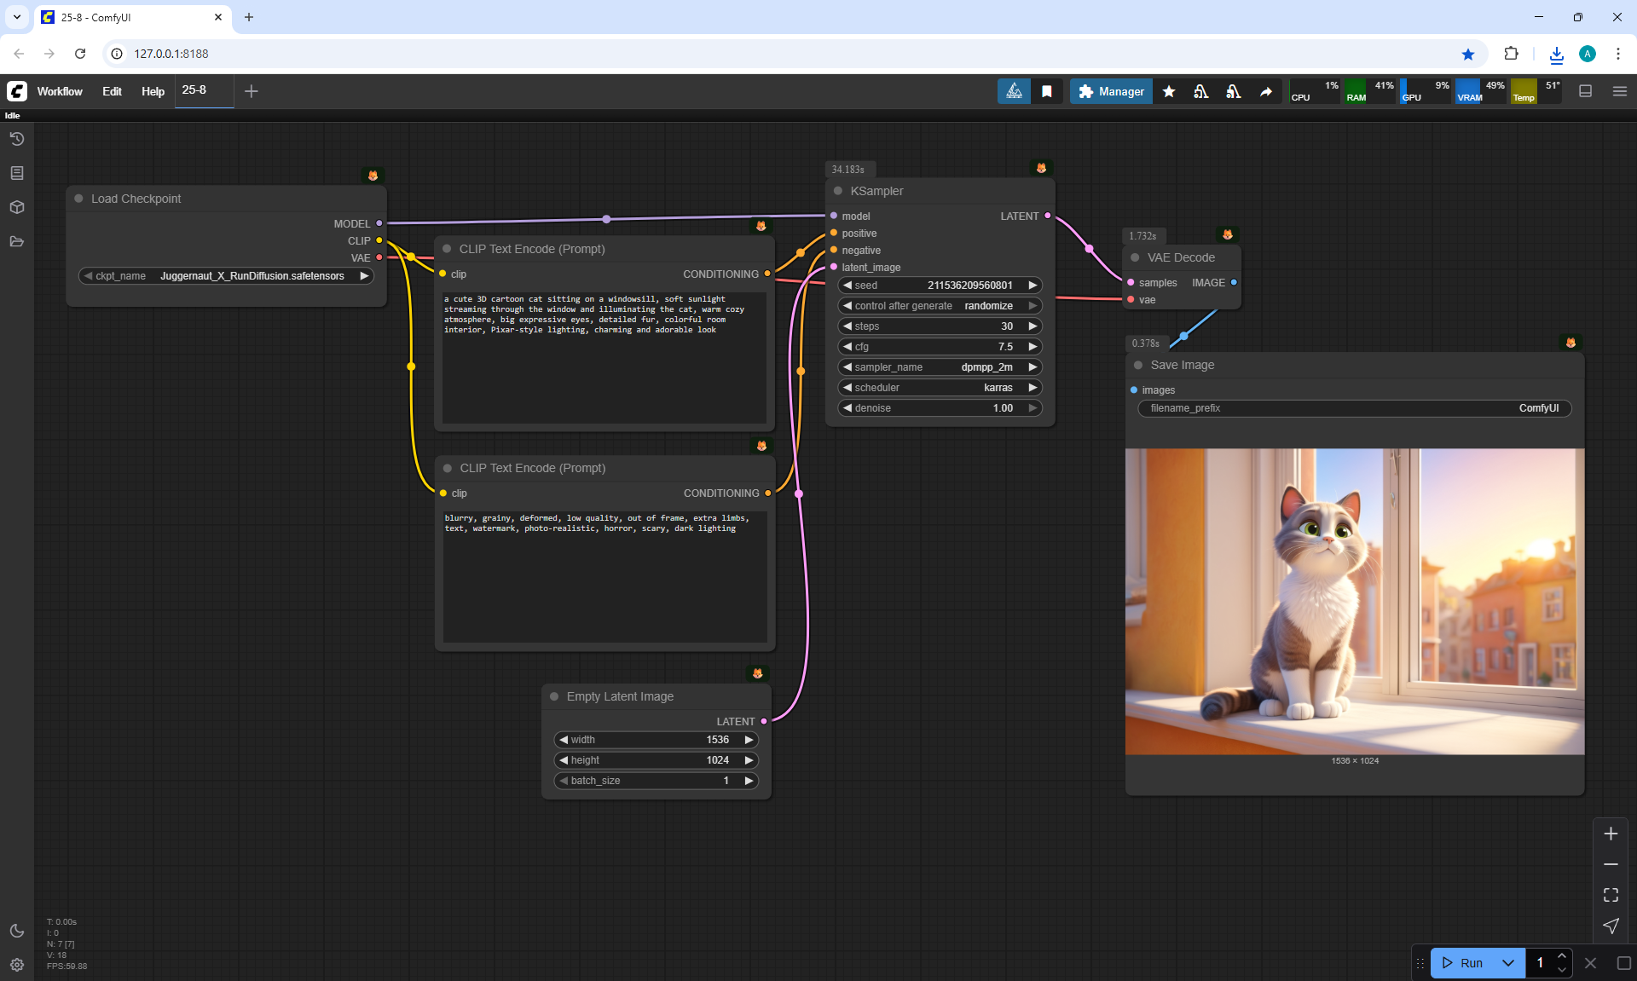Open the workflows folder sidebar icon

click(17, 241)
